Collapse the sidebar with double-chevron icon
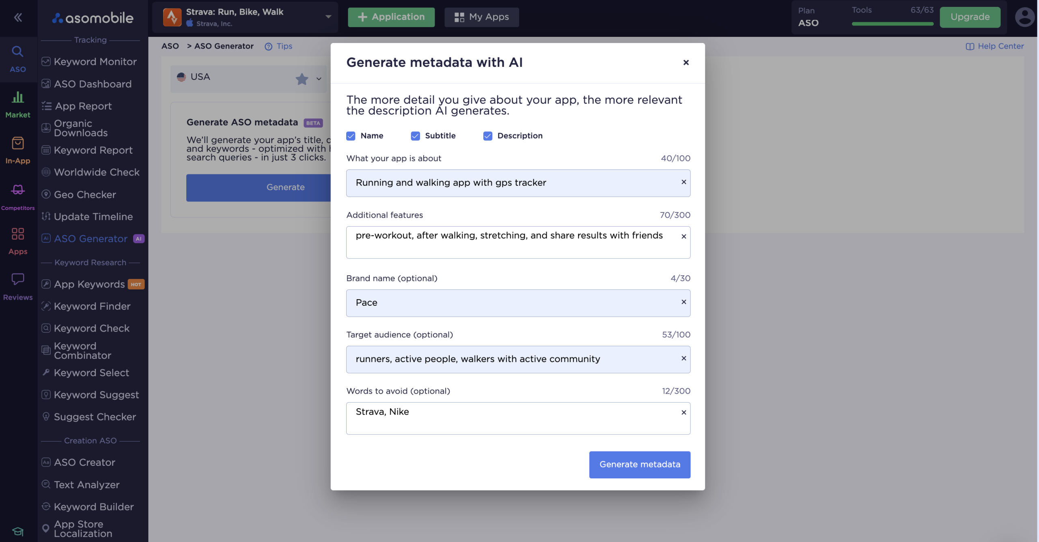Viewport: 1039px width, 542px height. click(18, 17)
